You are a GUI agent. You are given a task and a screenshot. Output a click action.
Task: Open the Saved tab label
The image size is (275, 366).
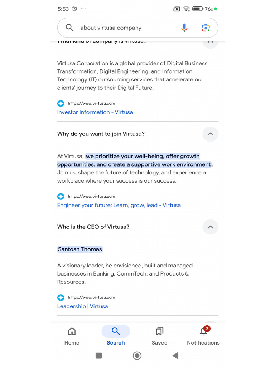(159, 343)
